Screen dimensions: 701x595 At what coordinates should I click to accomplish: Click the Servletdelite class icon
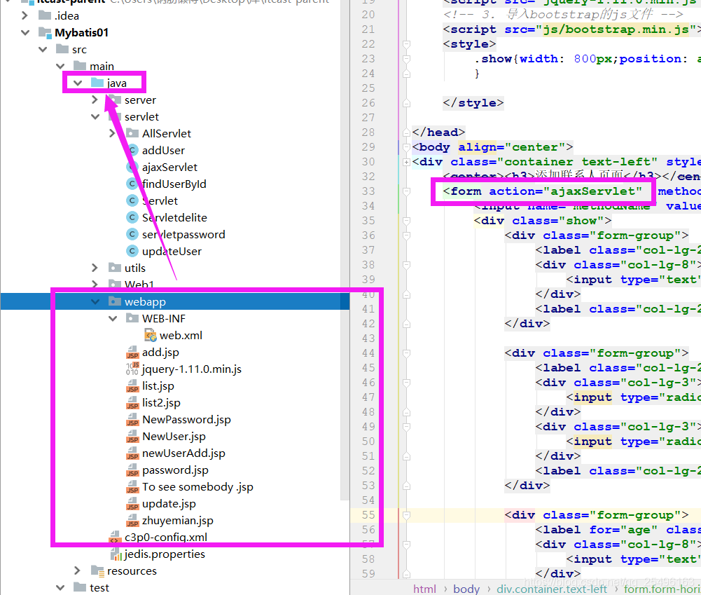coord(132,217)
